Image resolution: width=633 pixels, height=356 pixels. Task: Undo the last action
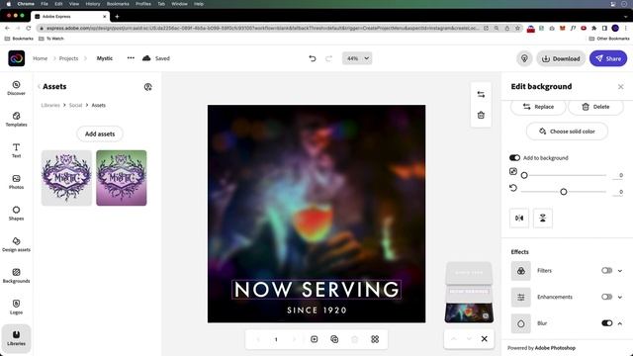(x=313, y=58)
